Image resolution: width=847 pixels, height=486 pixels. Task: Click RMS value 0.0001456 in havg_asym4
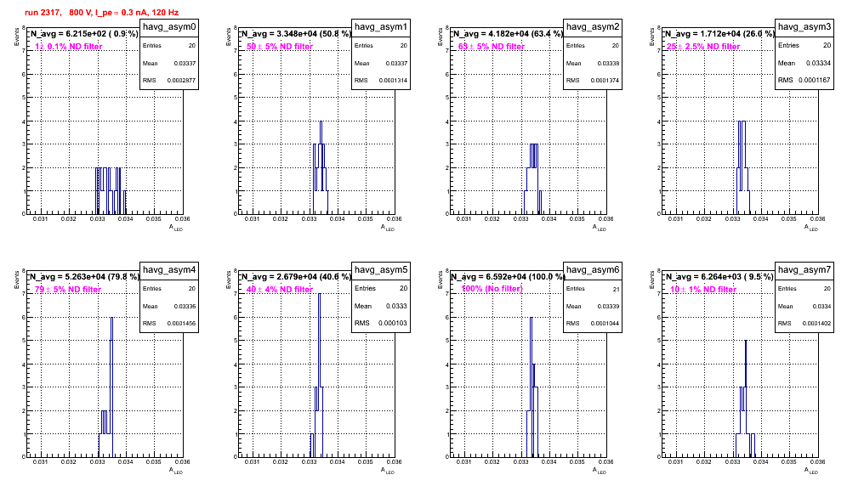point(181,324)
